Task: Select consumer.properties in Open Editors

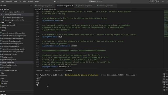Action: [x=17, y=20]
